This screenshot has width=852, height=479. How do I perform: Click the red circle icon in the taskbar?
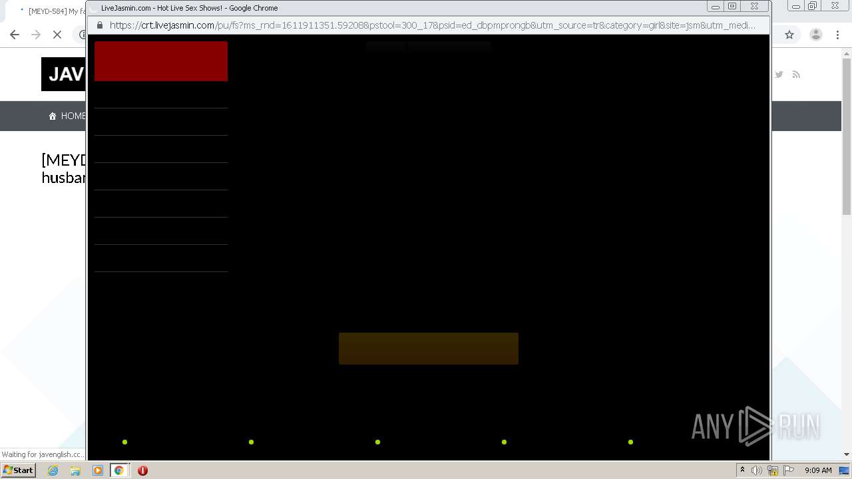coord(142,470)
